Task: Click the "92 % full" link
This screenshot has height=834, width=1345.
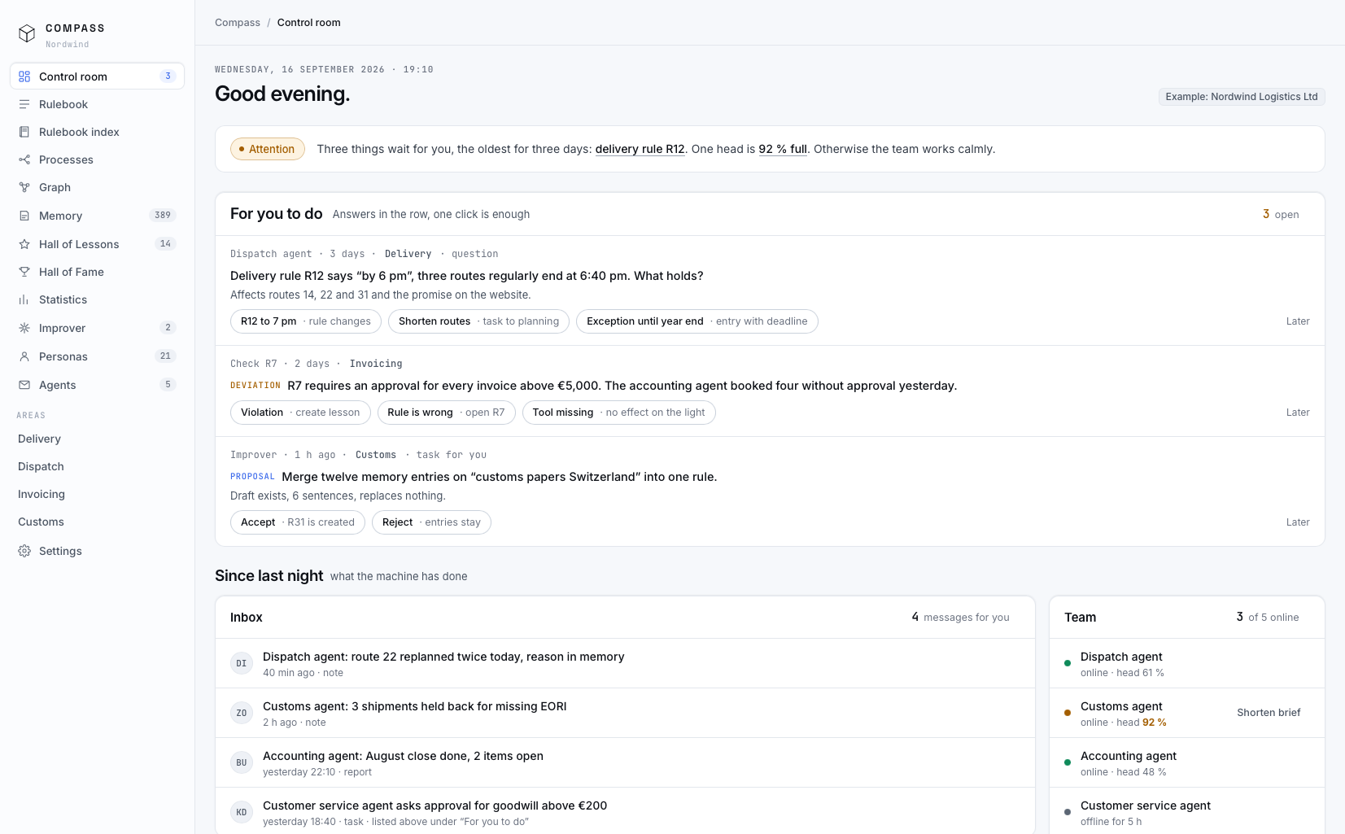Action: (783, 149)
